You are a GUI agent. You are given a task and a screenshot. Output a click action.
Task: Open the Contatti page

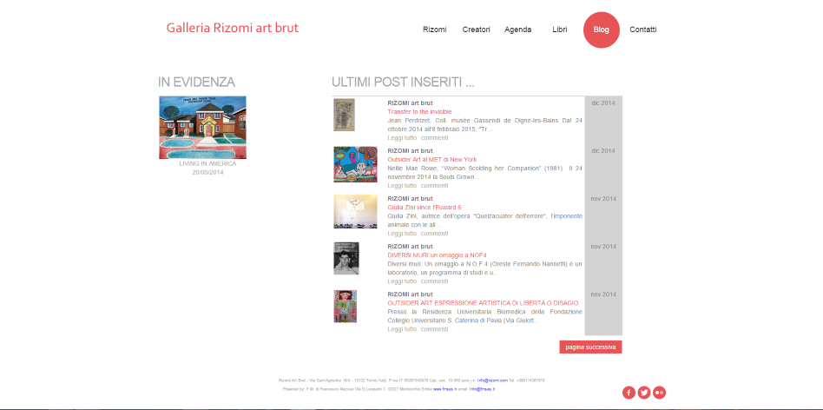click(x=642, y=30)
